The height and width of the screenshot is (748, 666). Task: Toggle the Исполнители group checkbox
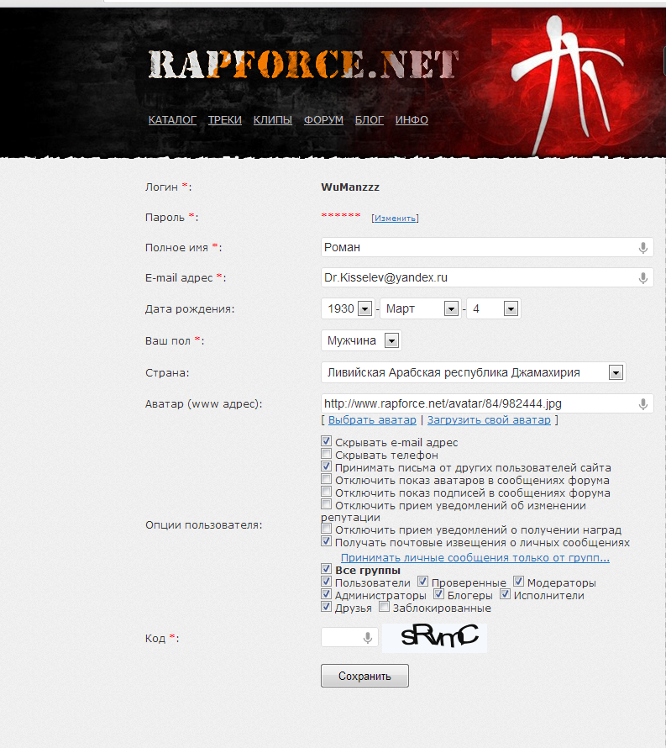(505, 594)
